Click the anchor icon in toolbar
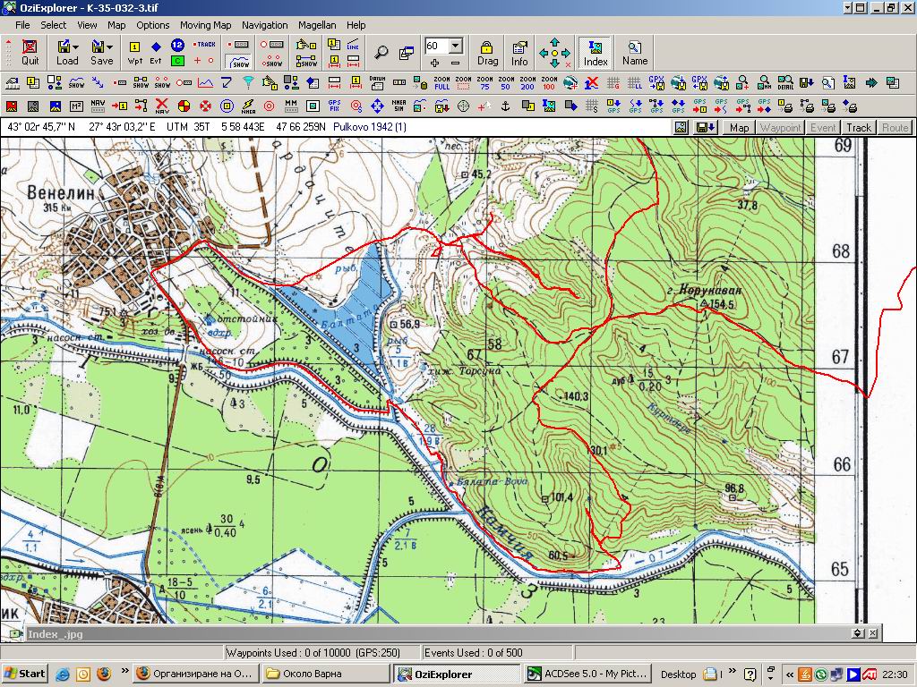The image size is (917, 687). [x=504, y=106]
